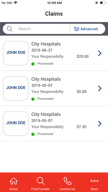The width and height of the screenshot is (108, 192).
Task: Open the $20.00 claim via chevron
Action: click(100, 53)
